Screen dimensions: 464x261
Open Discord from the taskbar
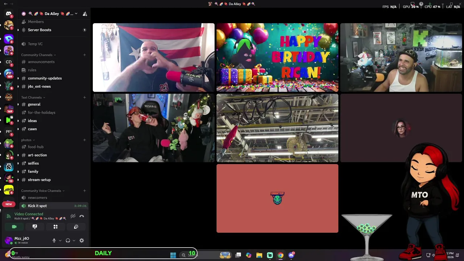pos(291,255)
